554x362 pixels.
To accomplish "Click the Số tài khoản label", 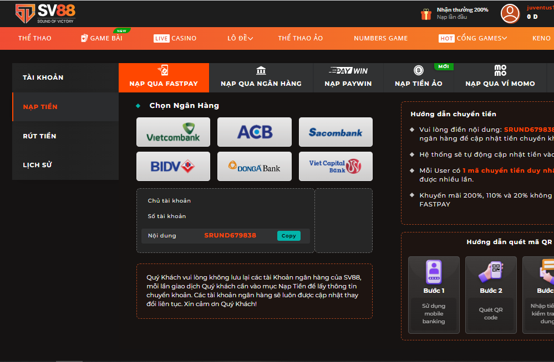I will [167, 216].
